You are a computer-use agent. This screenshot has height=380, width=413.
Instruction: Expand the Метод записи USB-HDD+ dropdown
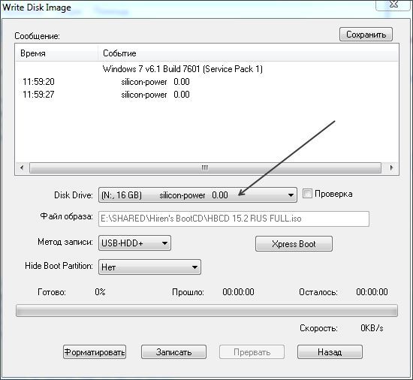(x=134, y=243)
